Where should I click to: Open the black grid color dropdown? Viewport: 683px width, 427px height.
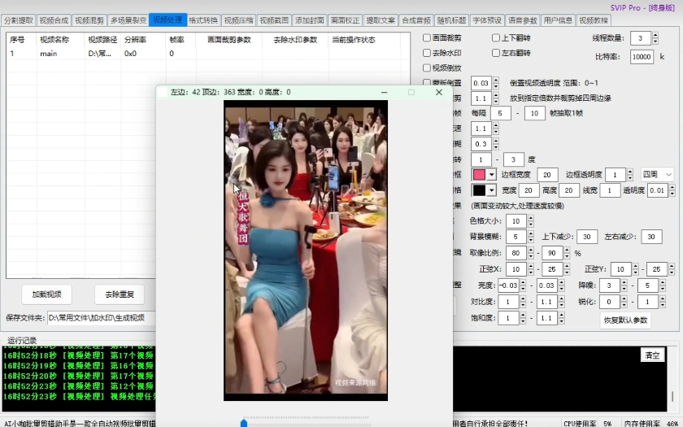[x=491, y=190]
